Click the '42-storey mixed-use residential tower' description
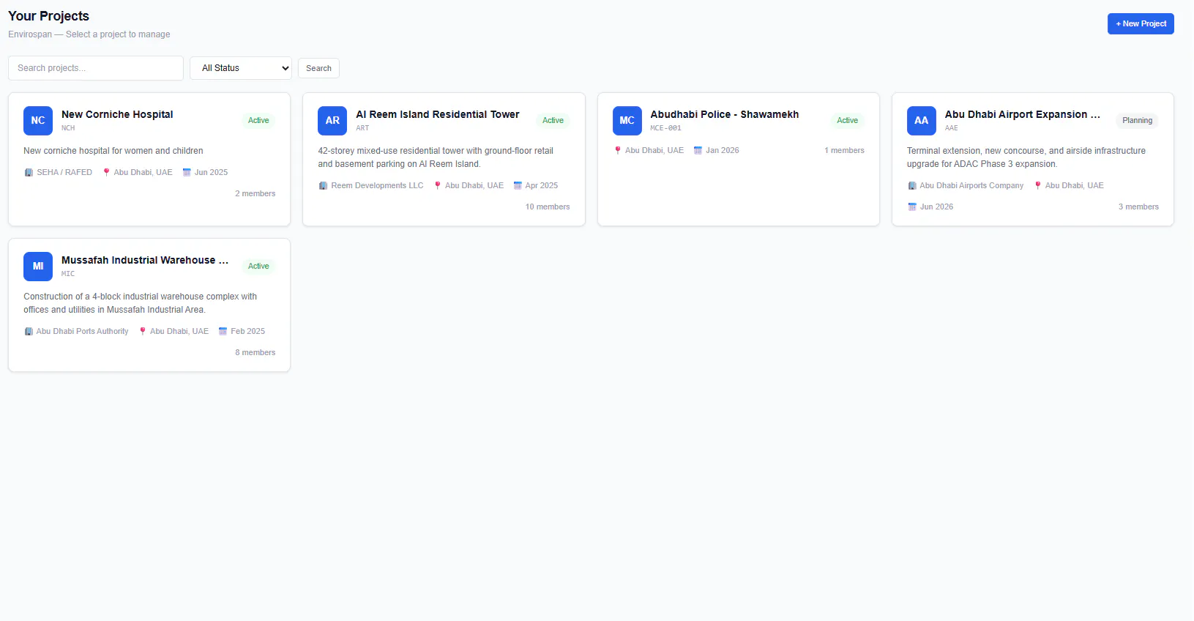Image resolution: width=1194 pixels, height=621 pixels. point(436,157)
